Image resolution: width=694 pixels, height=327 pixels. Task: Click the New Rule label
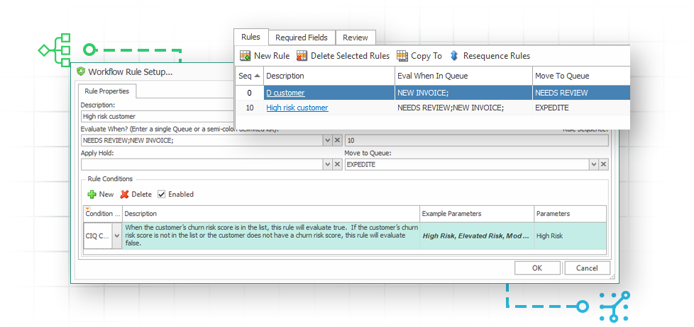pos(272,56)
